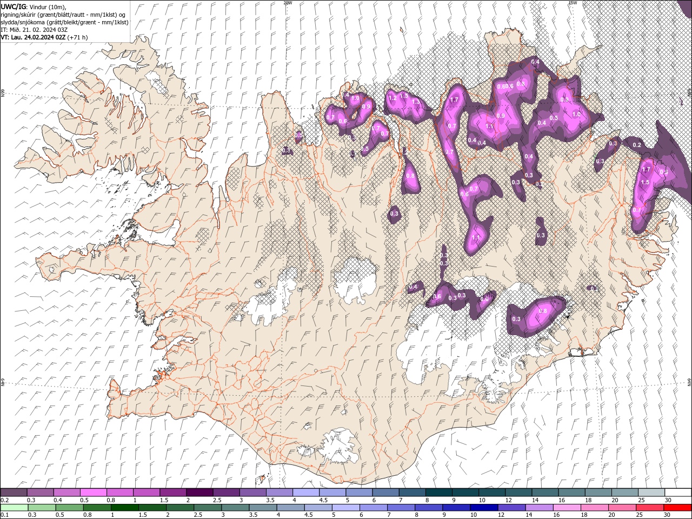
Task: Click the 'slydda/snjókoma' legend description line
Action: click(x=65, y=22)
